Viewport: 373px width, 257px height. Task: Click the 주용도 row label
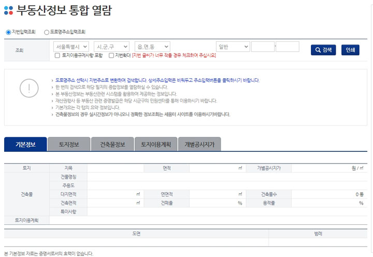(x=68, y=185)
